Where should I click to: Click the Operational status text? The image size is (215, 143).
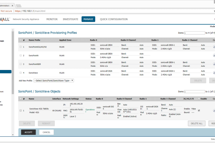(90, 110)
